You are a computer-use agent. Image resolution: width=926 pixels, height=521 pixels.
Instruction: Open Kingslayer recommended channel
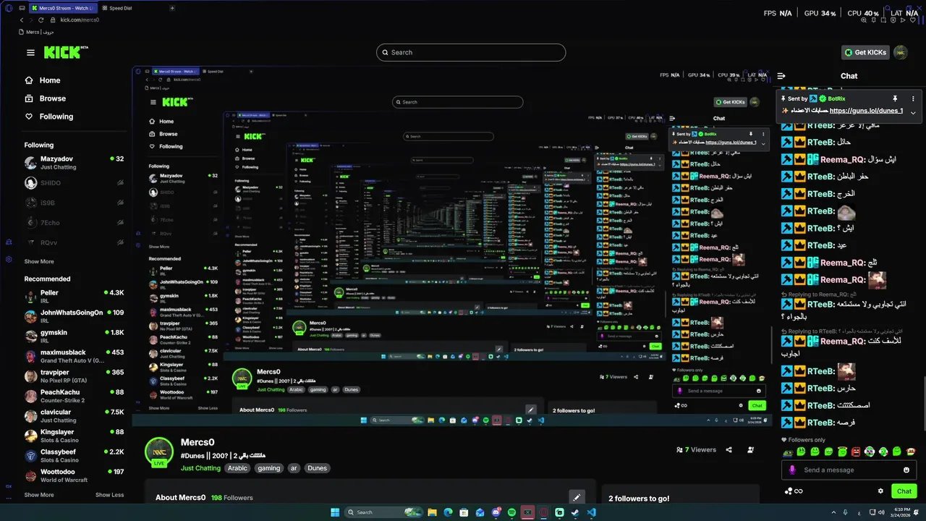74,436
